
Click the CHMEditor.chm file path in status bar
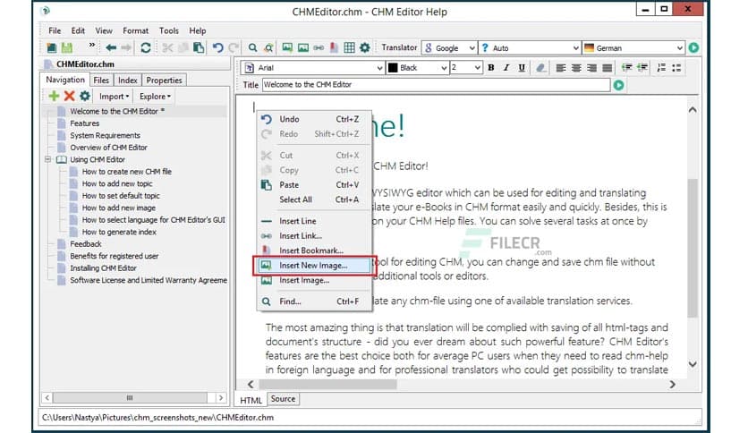click(157, 418)
